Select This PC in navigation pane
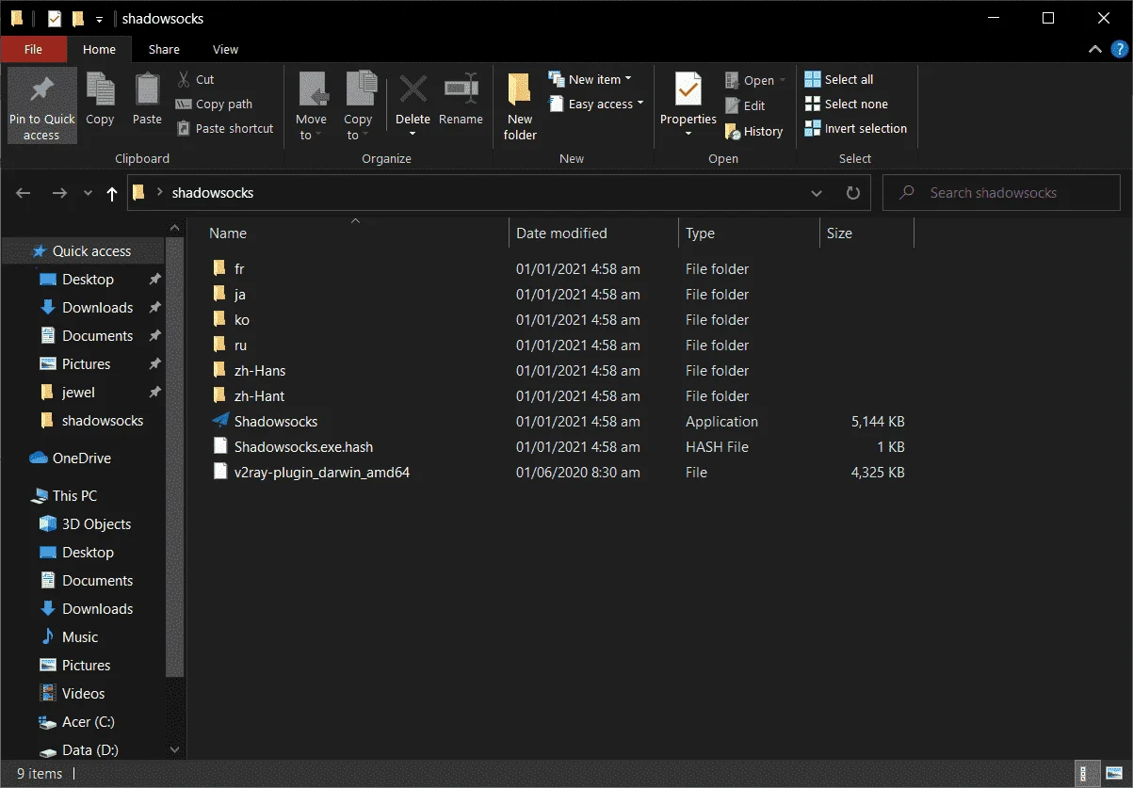This screenshot has width=1133, height=788. point(74,496)
